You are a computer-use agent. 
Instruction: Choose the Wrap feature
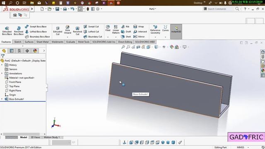pos(139,26)
